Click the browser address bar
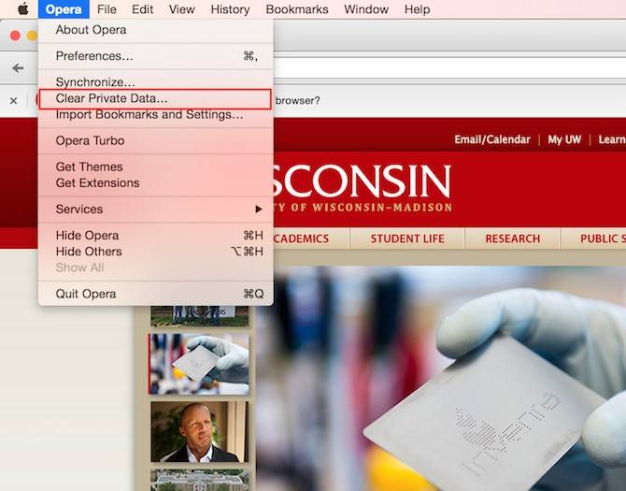The width and height of the screenshot is (626, 491). 449,68
